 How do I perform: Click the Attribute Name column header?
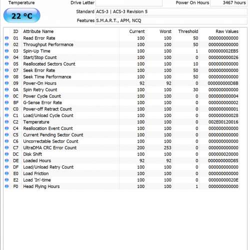coord(38,31)
